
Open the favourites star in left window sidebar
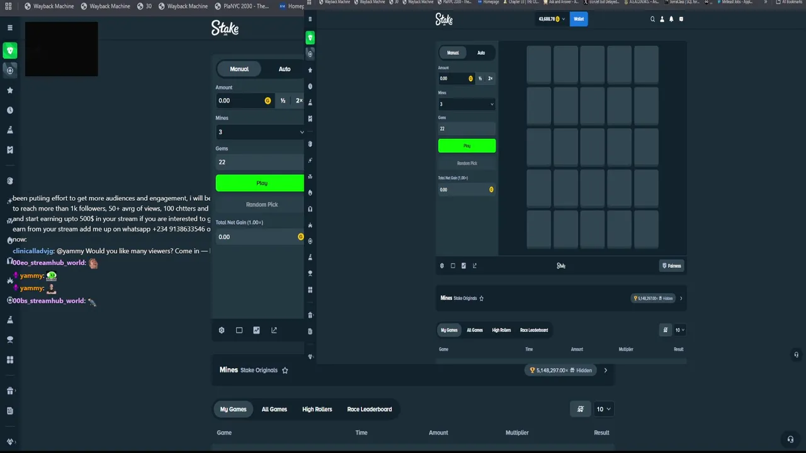pyautogui.click(x=9, y=90)
